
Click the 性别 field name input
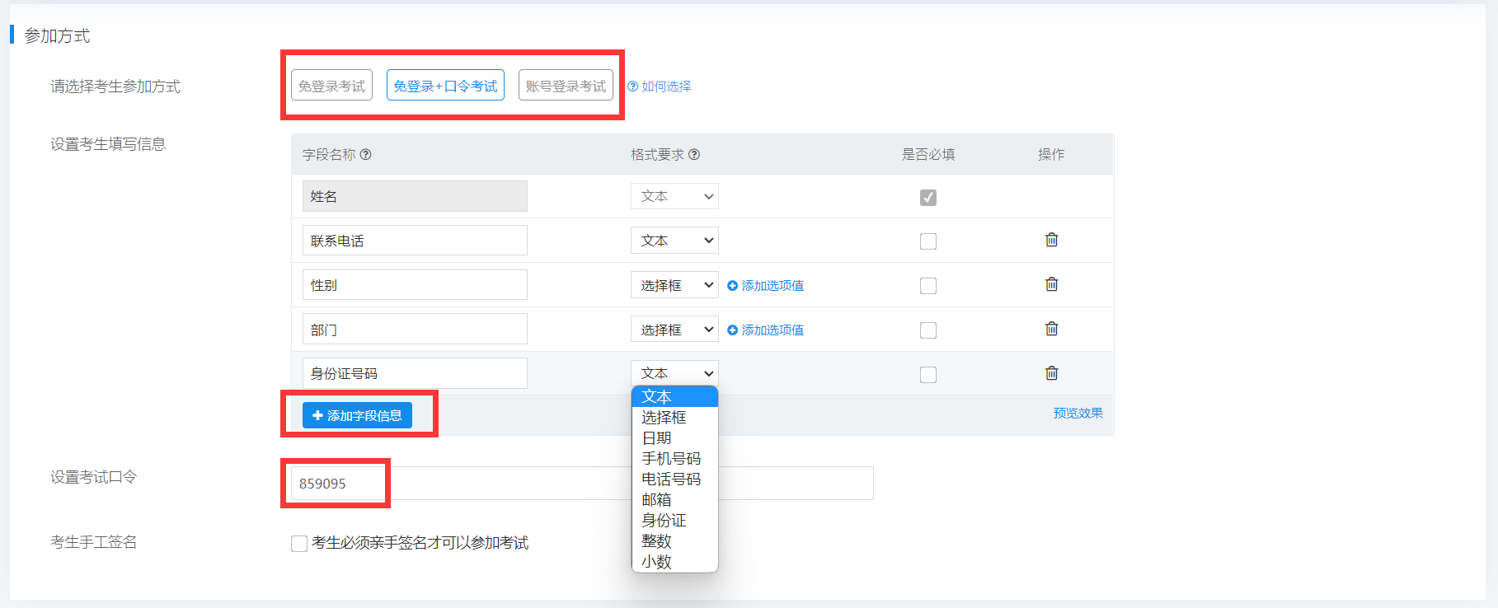coord(415,285)
